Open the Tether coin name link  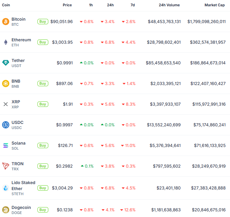(18, 60)
